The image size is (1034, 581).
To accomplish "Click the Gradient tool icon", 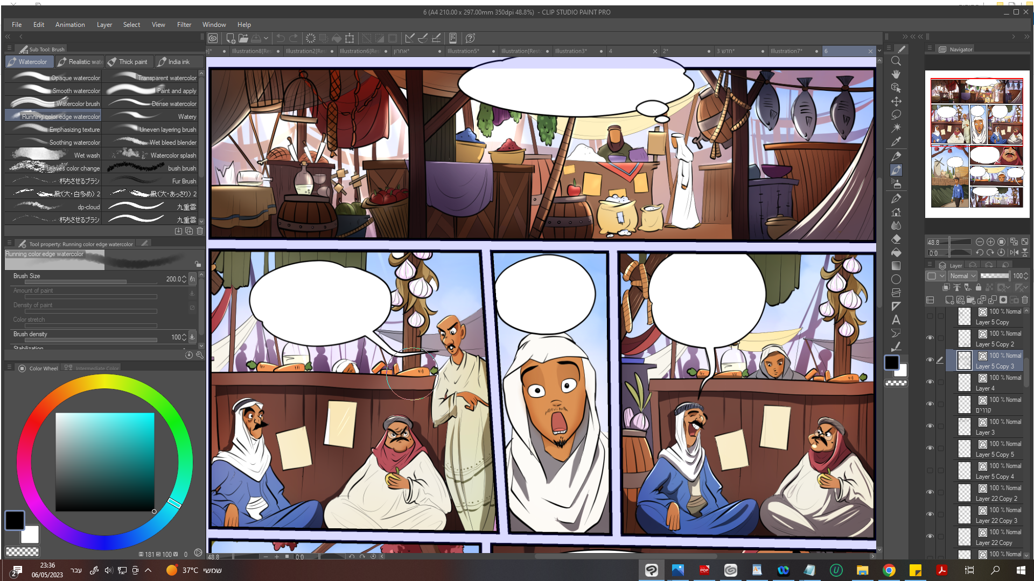I will [x=896, y=266].
